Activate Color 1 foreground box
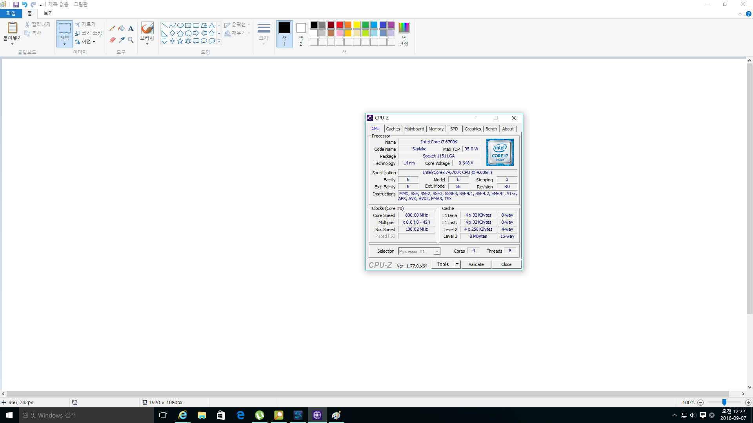Image resolution: width=753 pixels, height=423 pixels. click(x=285, y=34)
